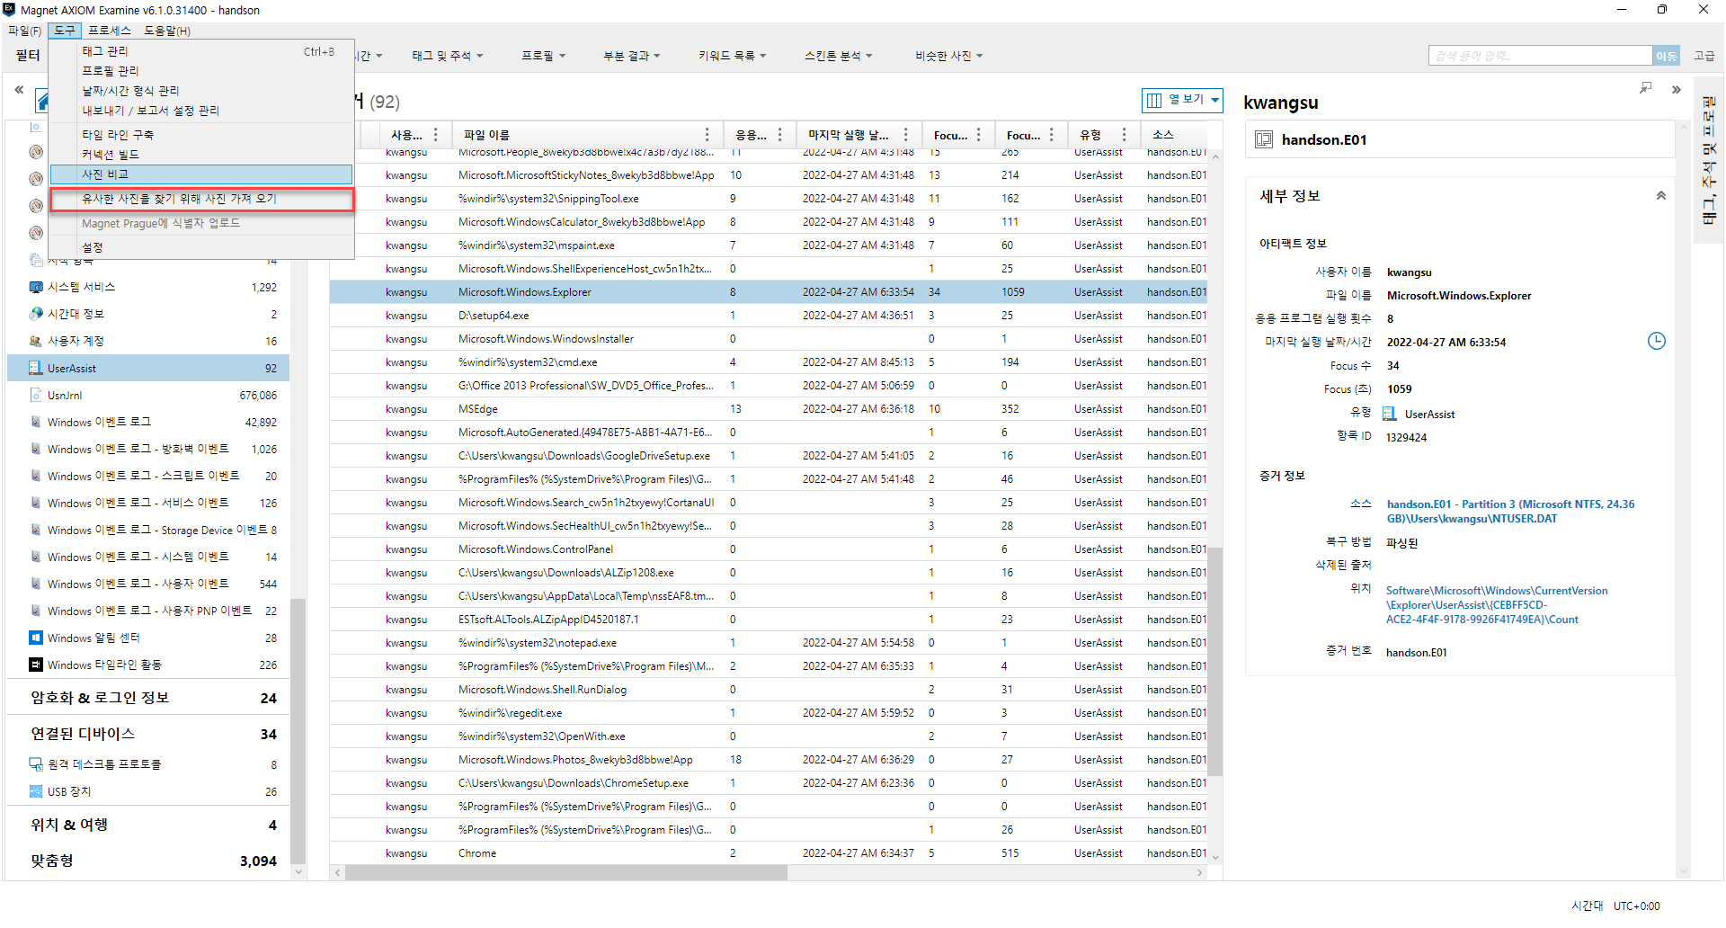Click the pin icon in details panel
1726x928 pixels.
(1645, 88)
